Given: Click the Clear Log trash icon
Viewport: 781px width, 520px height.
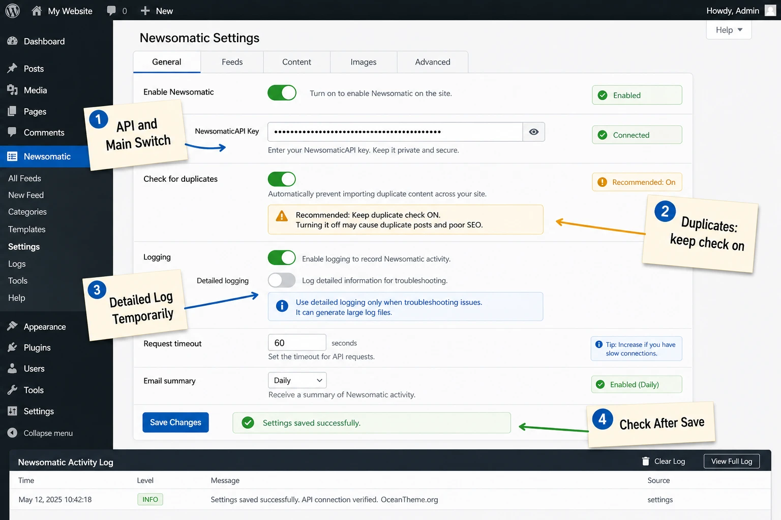Looking at the screenshot, I should click(x=646, y=461).
